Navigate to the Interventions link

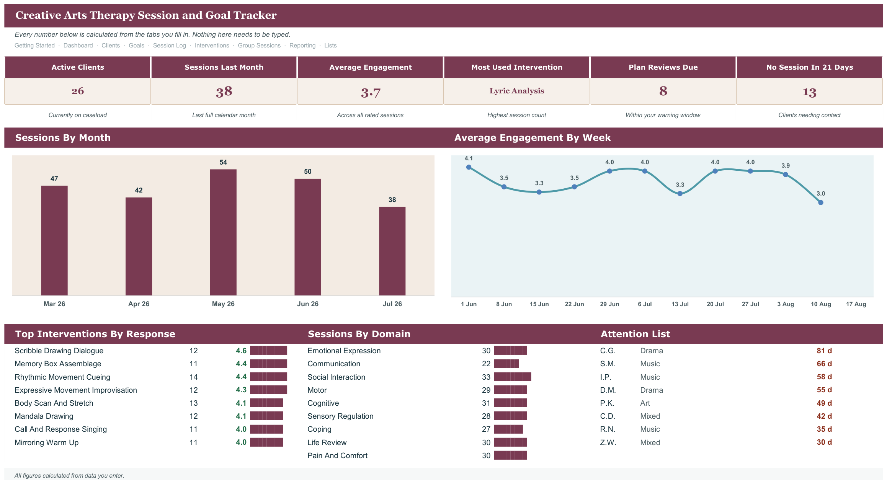click(212, 46)
